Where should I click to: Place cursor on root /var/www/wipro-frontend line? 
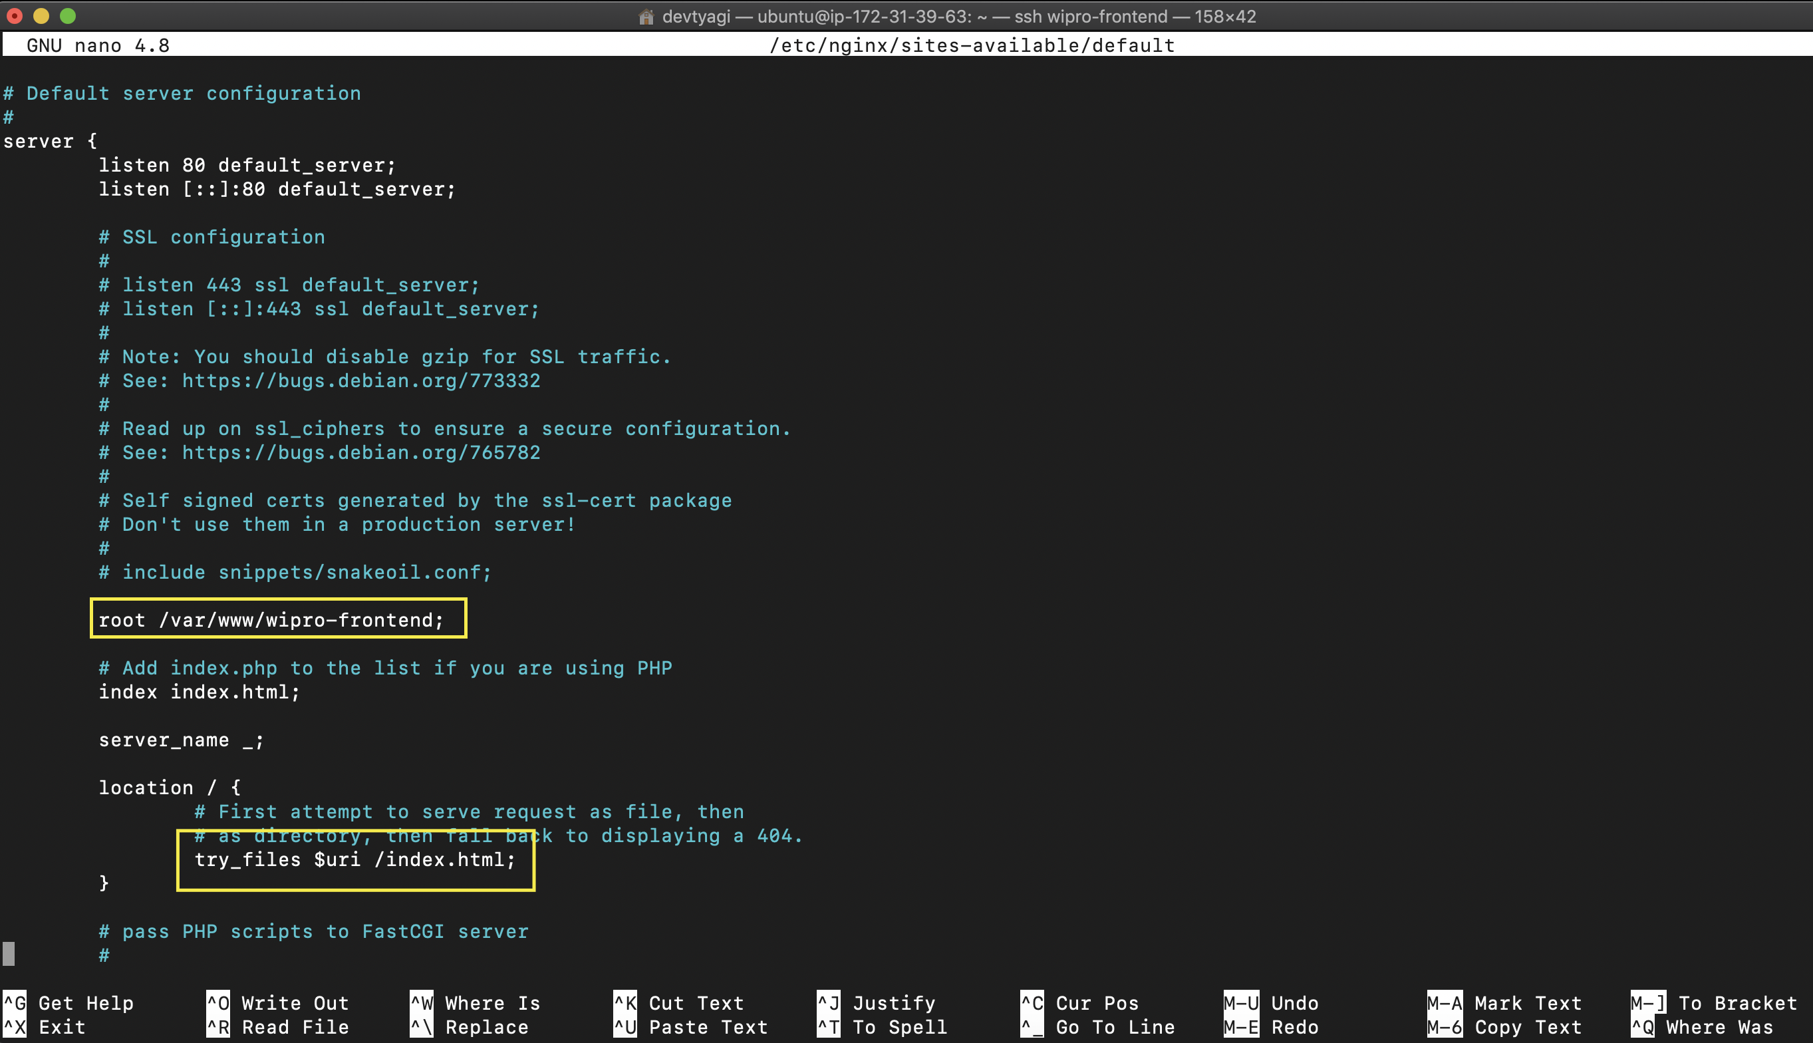271,620
